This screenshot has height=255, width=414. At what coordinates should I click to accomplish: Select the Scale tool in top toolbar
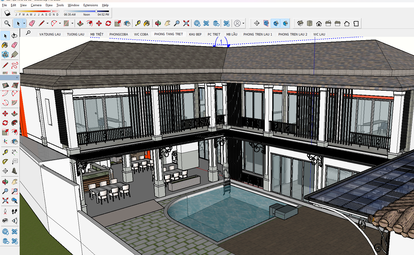(x=118, y=23)
